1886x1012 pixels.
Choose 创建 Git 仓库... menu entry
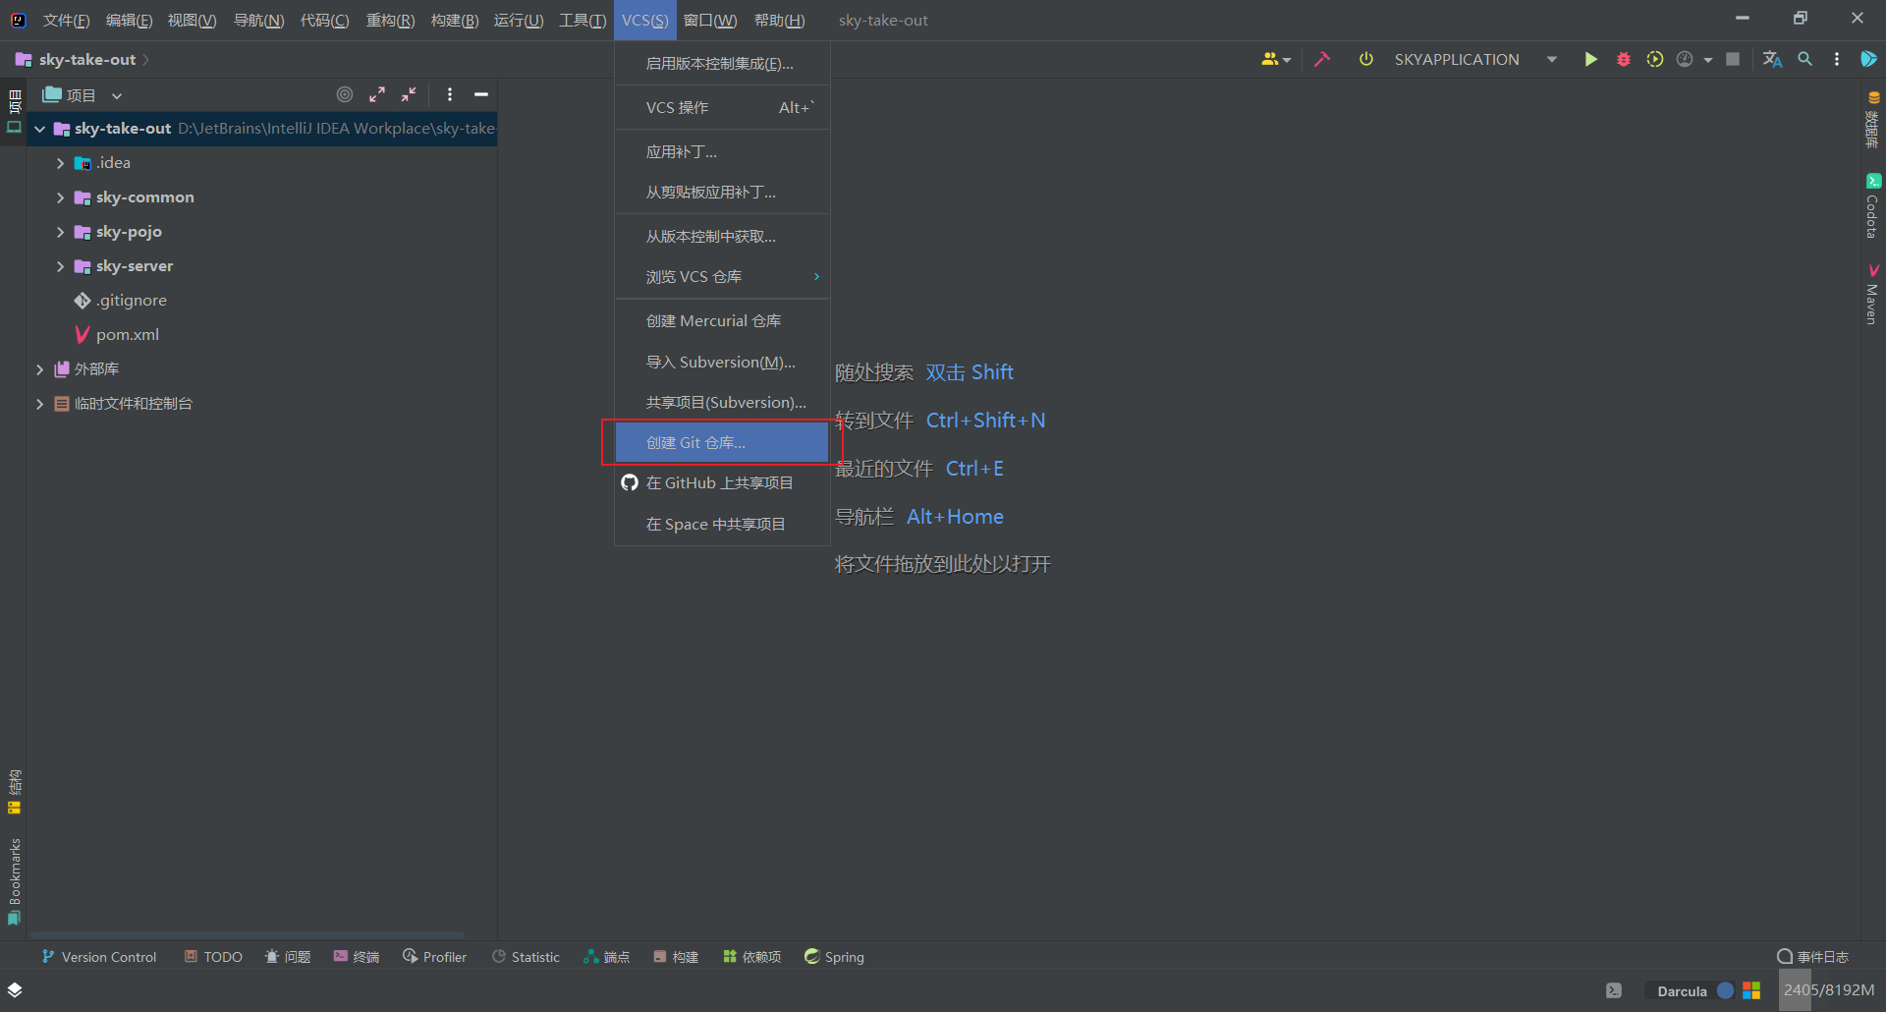[x=722, y=442]
